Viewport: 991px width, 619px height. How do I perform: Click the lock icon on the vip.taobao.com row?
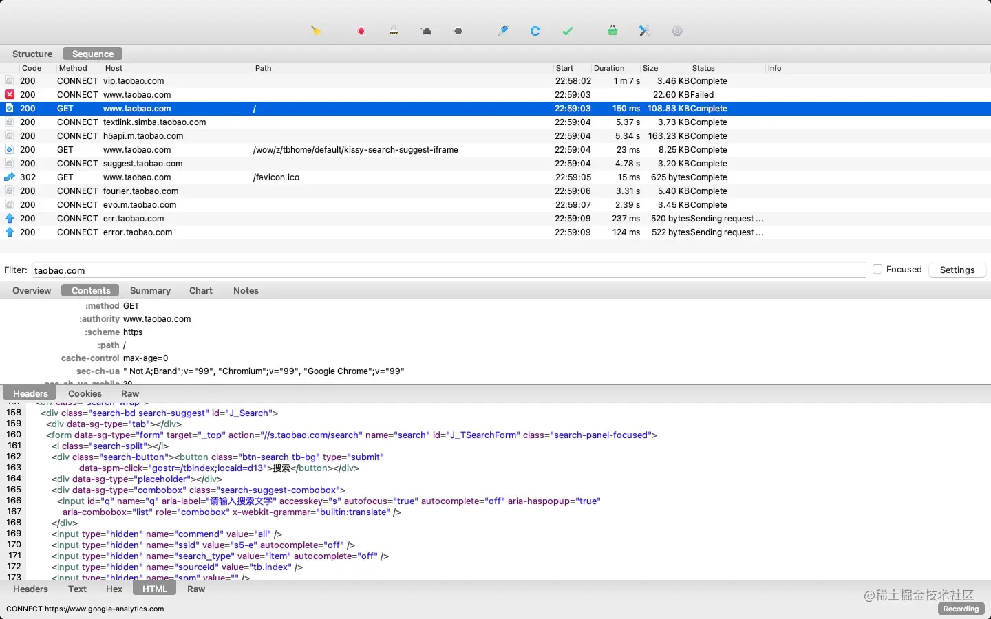click(x=10, y=81)
